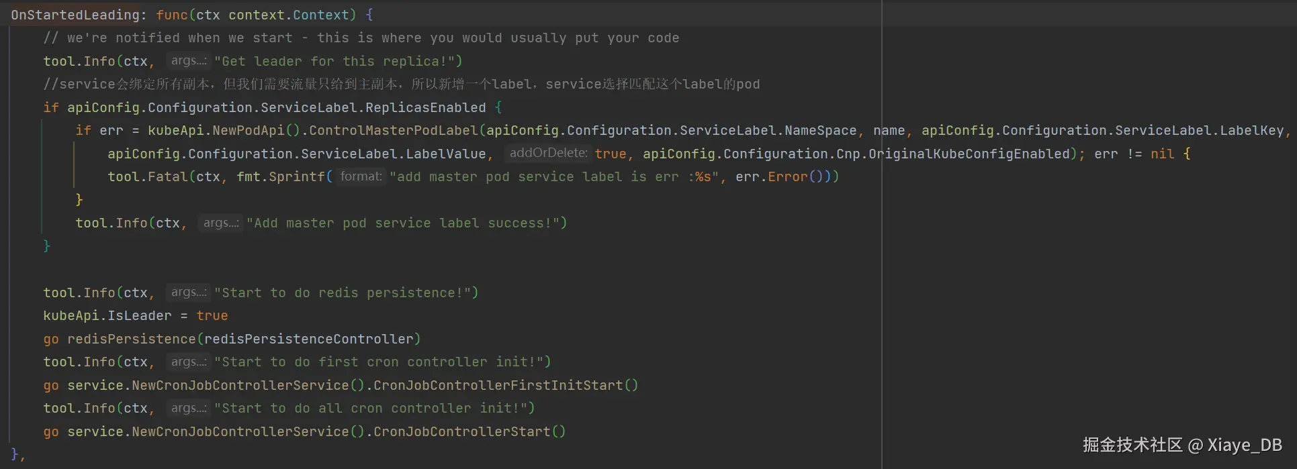Screen dimensions: 1297x469
Task: Select the redisPersistenceController argument
Action: tap(309, 339)
